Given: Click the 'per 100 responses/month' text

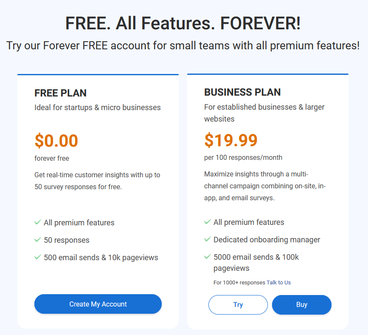Looking at the screenshot, I should [243, 157].
